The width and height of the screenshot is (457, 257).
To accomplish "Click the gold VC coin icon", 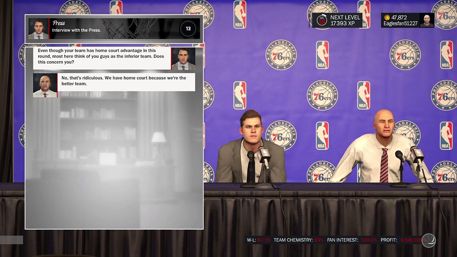I will 387,17.
